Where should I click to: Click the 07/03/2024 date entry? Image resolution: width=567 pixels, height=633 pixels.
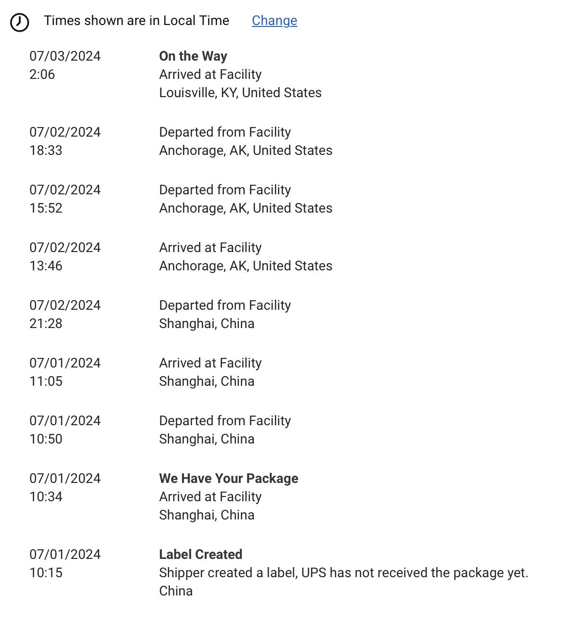(x=65, y=56)
